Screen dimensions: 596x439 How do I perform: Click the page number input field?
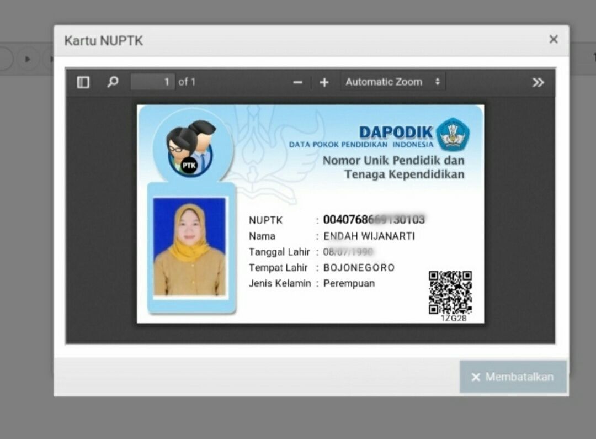(153, 82)
